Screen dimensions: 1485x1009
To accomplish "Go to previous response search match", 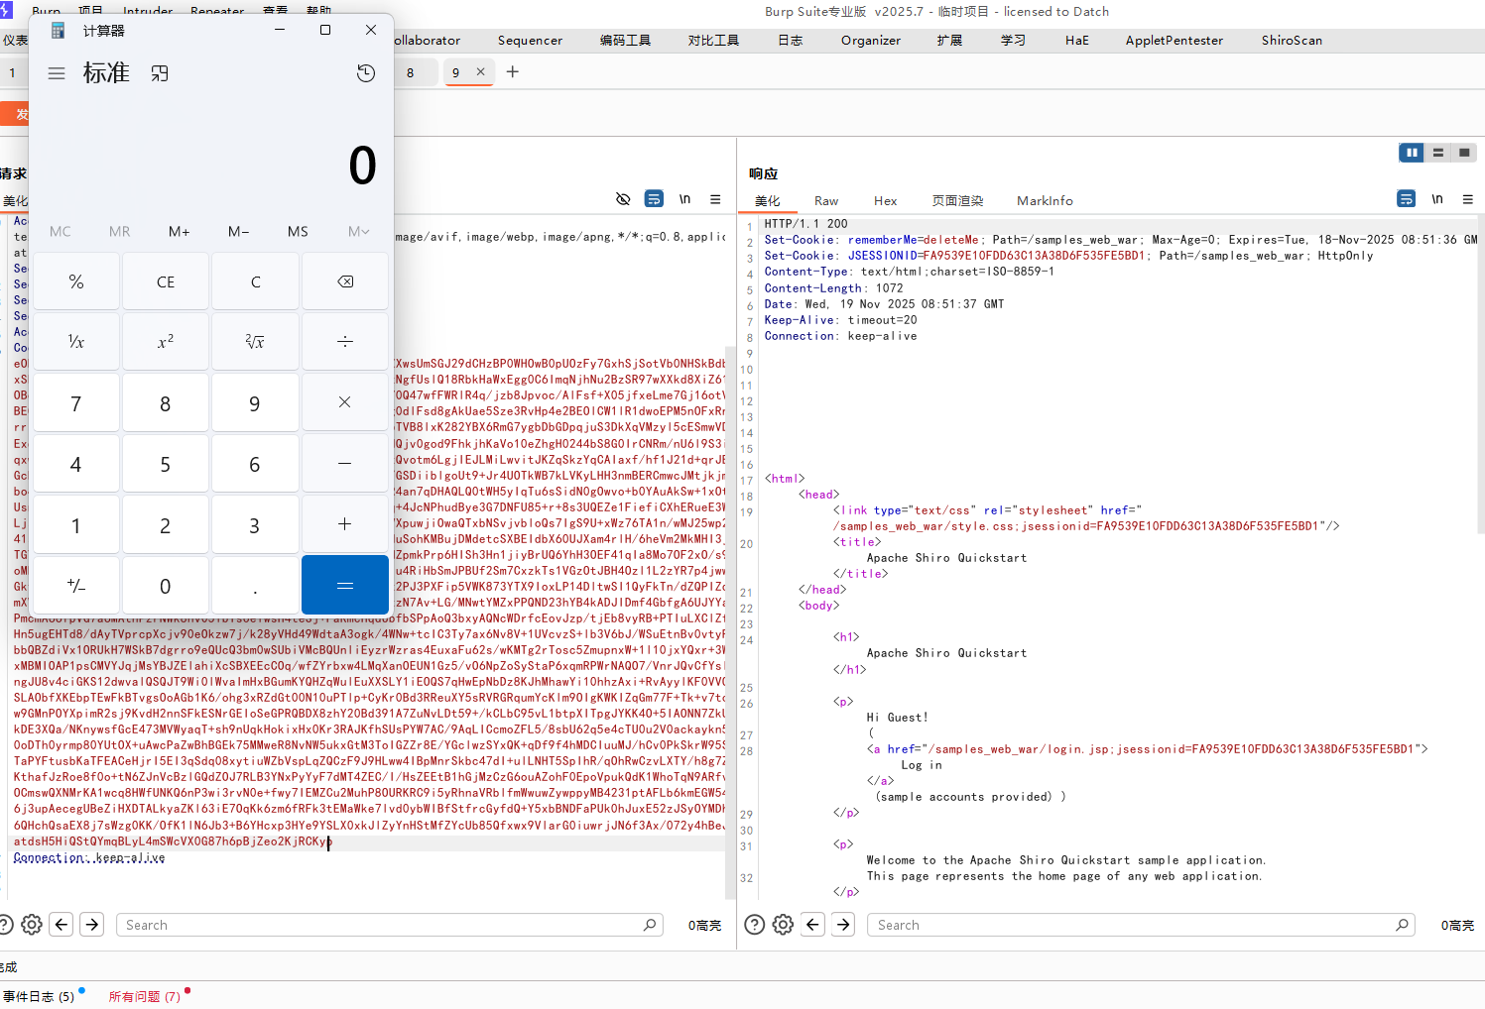I will point(813,925).
